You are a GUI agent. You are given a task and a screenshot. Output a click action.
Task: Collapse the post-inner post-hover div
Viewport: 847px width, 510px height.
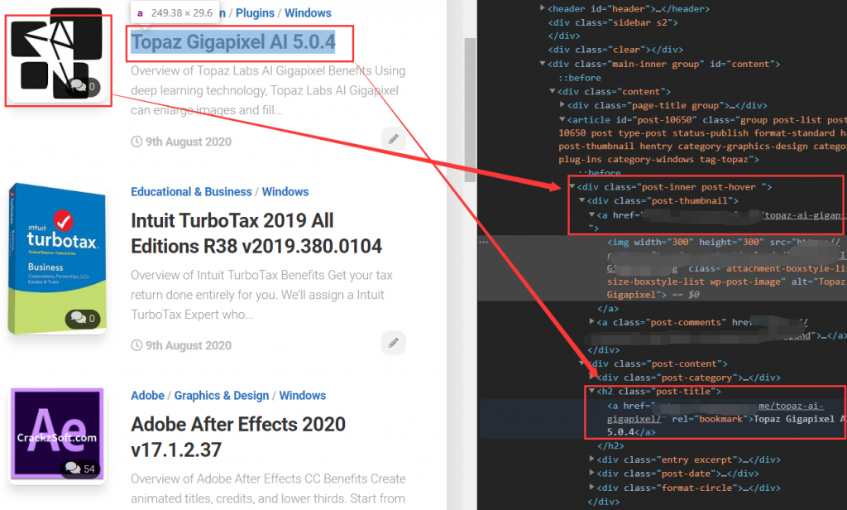572,186
